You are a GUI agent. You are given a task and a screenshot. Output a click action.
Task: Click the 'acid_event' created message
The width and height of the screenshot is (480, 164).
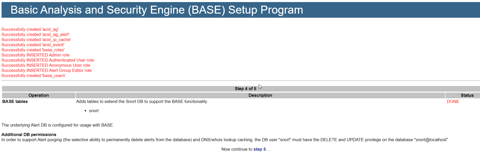tap(33, 45)
